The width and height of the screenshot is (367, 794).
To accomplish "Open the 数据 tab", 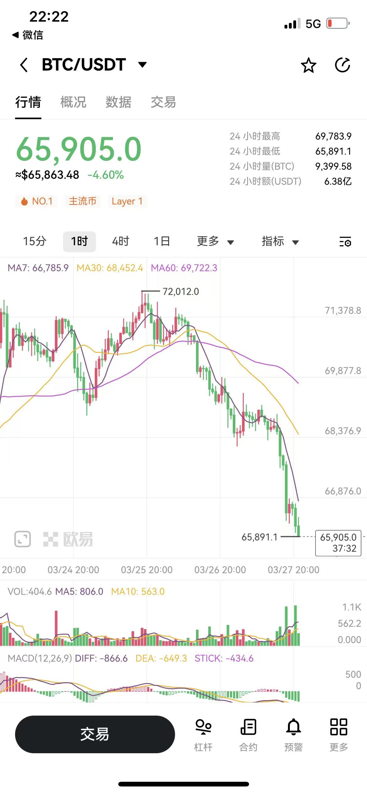I will pos(118,102).
